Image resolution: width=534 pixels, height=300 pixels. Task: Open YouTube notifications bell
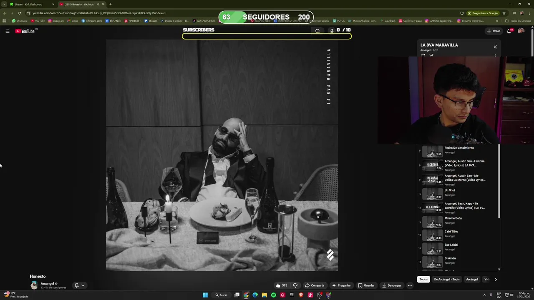pyautogui.click(x=509, y=31)
